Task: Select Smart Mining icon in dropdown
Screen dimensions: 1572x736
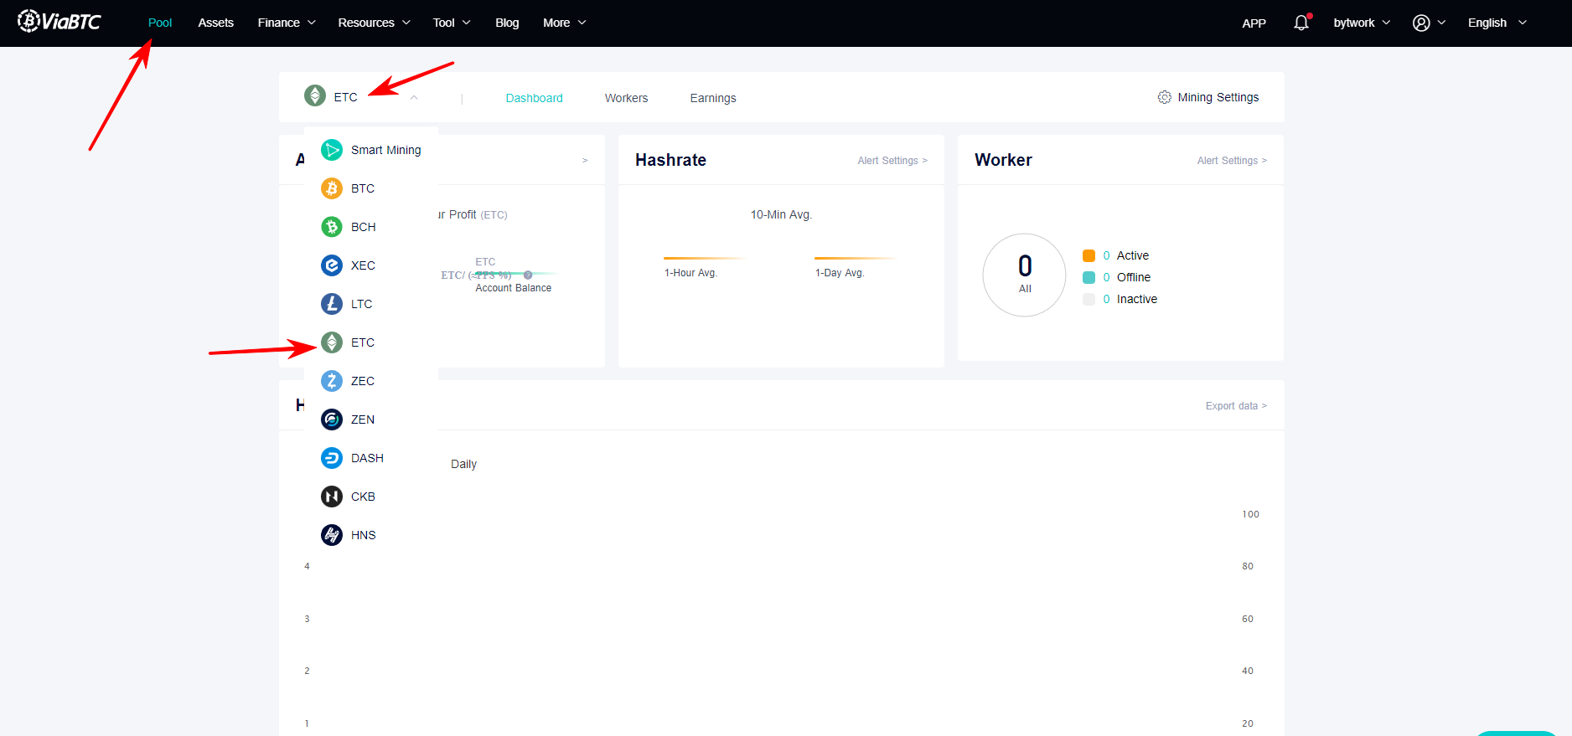Action: (332, 150)
